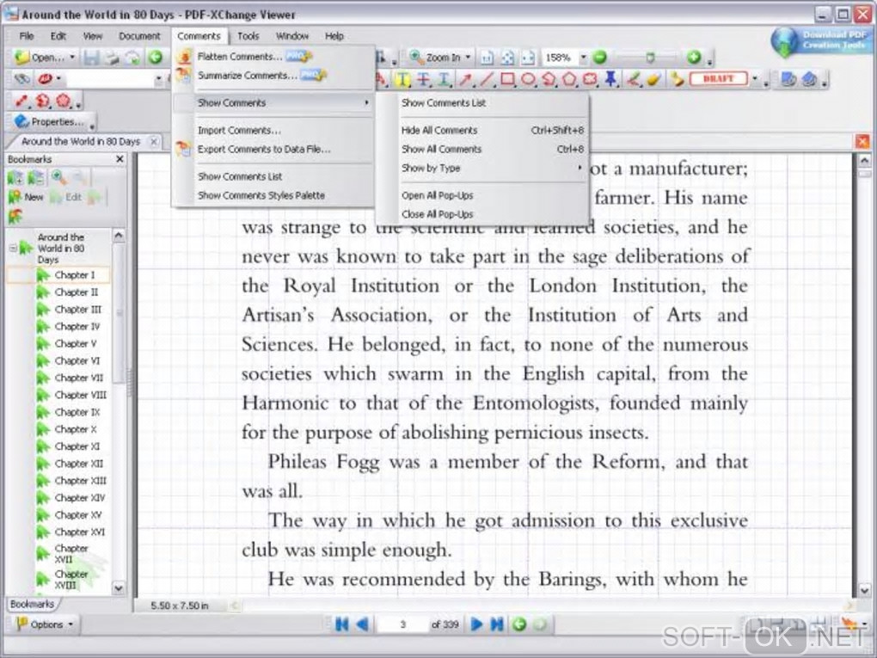Image resolution: width=877 pixels, height=658 pixels.
Task: Close the Bookmarks panel
Action: [x=120, y=159]
